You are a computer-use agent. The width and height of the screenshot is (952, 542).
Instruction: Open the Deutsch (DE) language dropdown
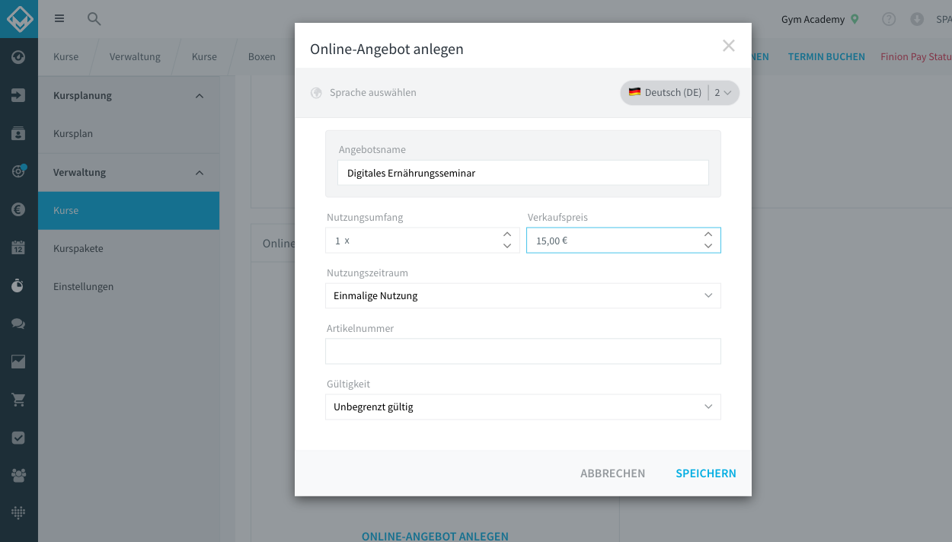(679, 93)
